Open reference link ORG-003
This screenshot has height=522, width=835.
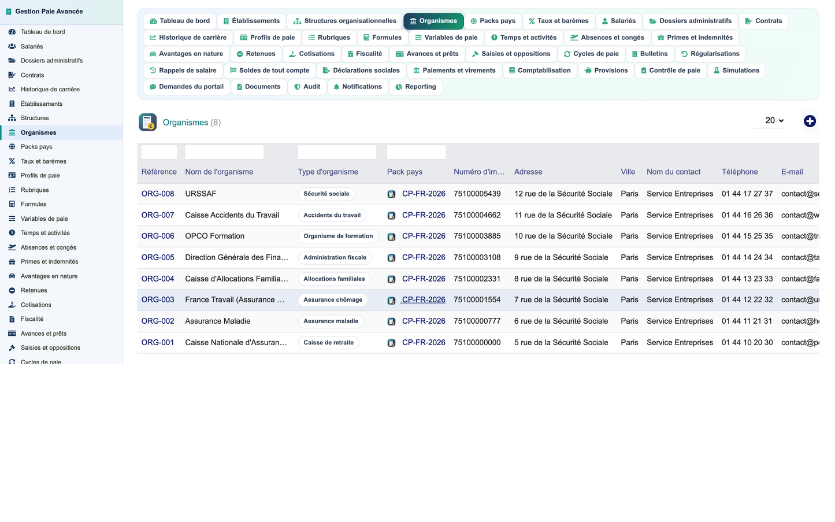click(x=158, y=299)
